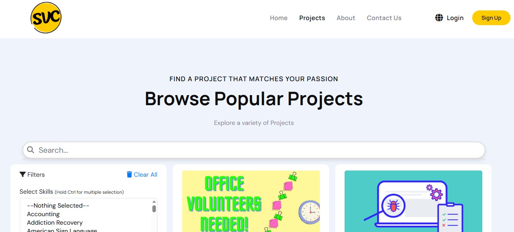Click the magnifying glass search icon
This screenshot has width=514, height=232.
[x=31, y=150]
